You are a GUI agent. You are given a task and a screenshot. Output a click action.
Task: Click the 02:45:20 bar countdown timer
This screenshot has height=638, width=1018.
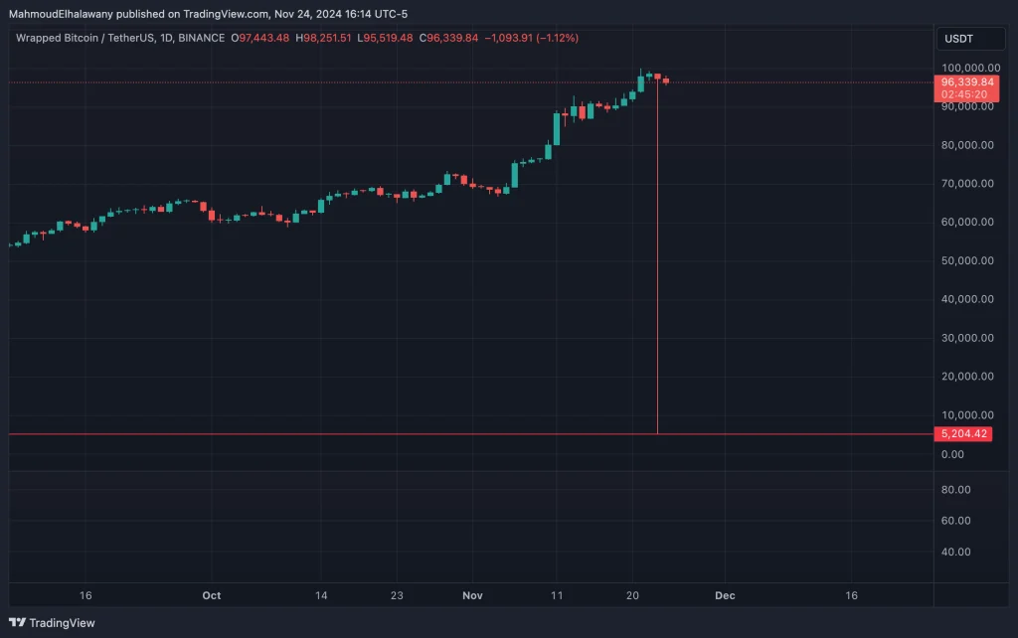tap(963, 94)
